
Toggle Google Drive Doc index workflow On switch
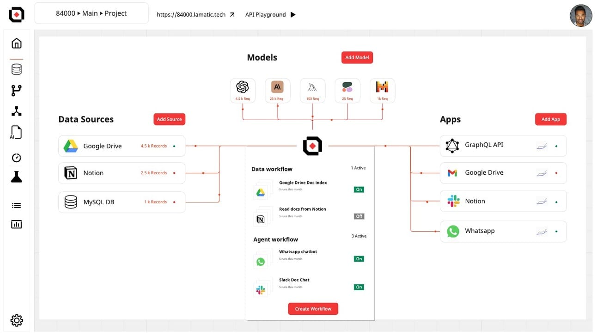[x=359, y=189]
